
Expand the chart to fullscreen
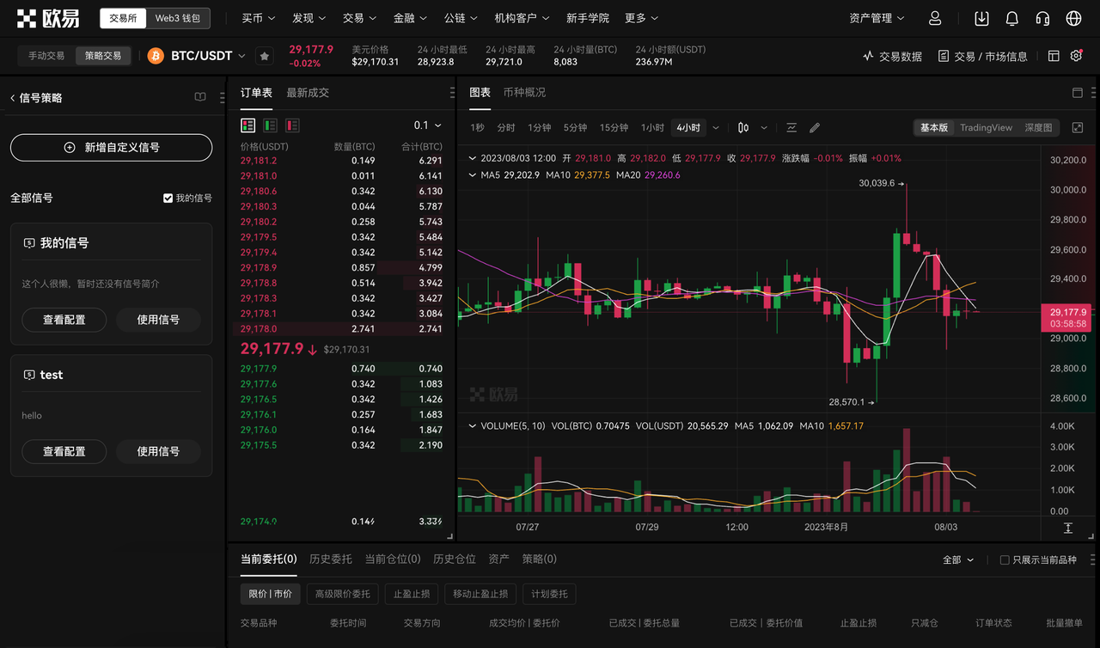coord(1078,126)
